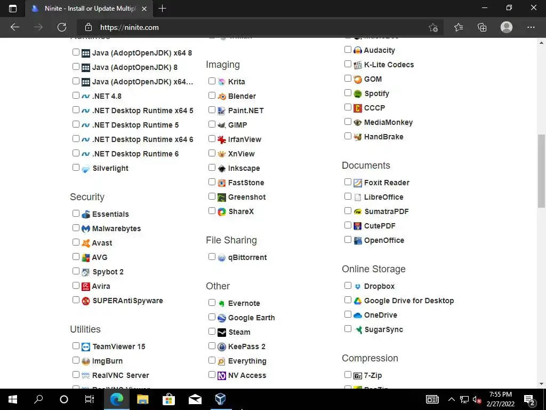Click the GIMP mascot icon
The height and width of the screenshot is (410, 546).
coord(222,125)
